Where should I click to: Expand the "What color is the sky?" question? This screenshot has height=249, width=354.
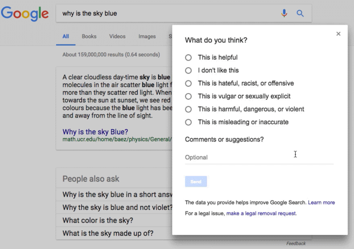coord(98,220)
